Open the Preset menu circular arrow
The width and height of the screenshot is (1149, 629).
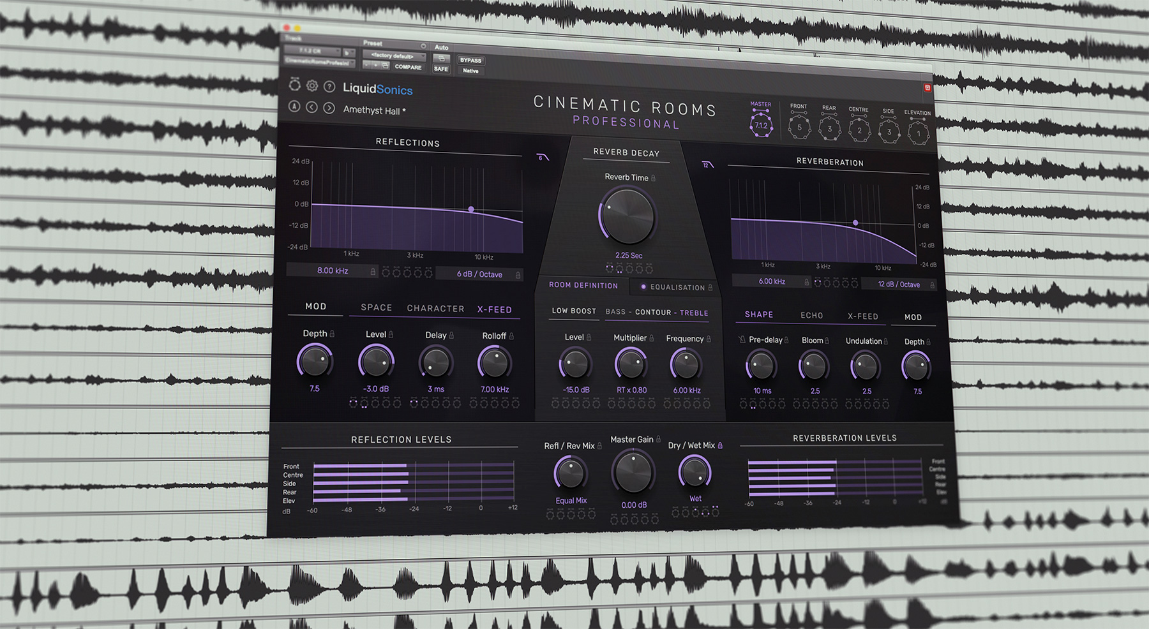tap(423, 46)
